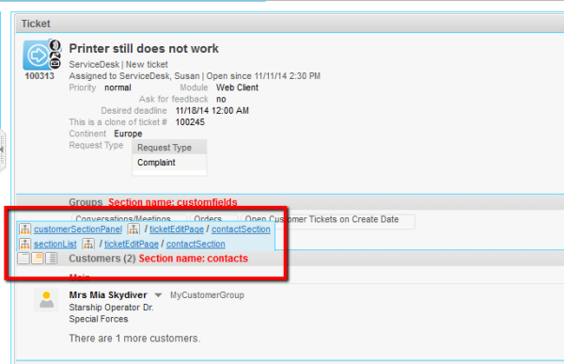Viewport: 564px width, 364px height.
Task: Click the Module value 'Web Client'
Action: tap(237, 87)
